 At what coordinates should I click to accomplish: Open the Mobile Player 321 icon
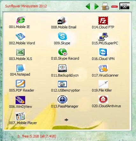[20, 116]
